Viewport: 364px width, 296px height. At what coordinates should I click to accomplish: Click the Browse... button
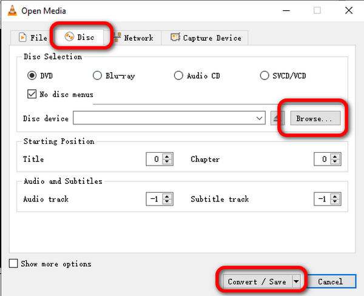tap(315, 118)
